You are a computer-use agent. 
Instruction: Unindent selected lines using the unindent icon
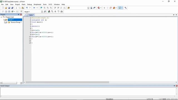[58, 8]
